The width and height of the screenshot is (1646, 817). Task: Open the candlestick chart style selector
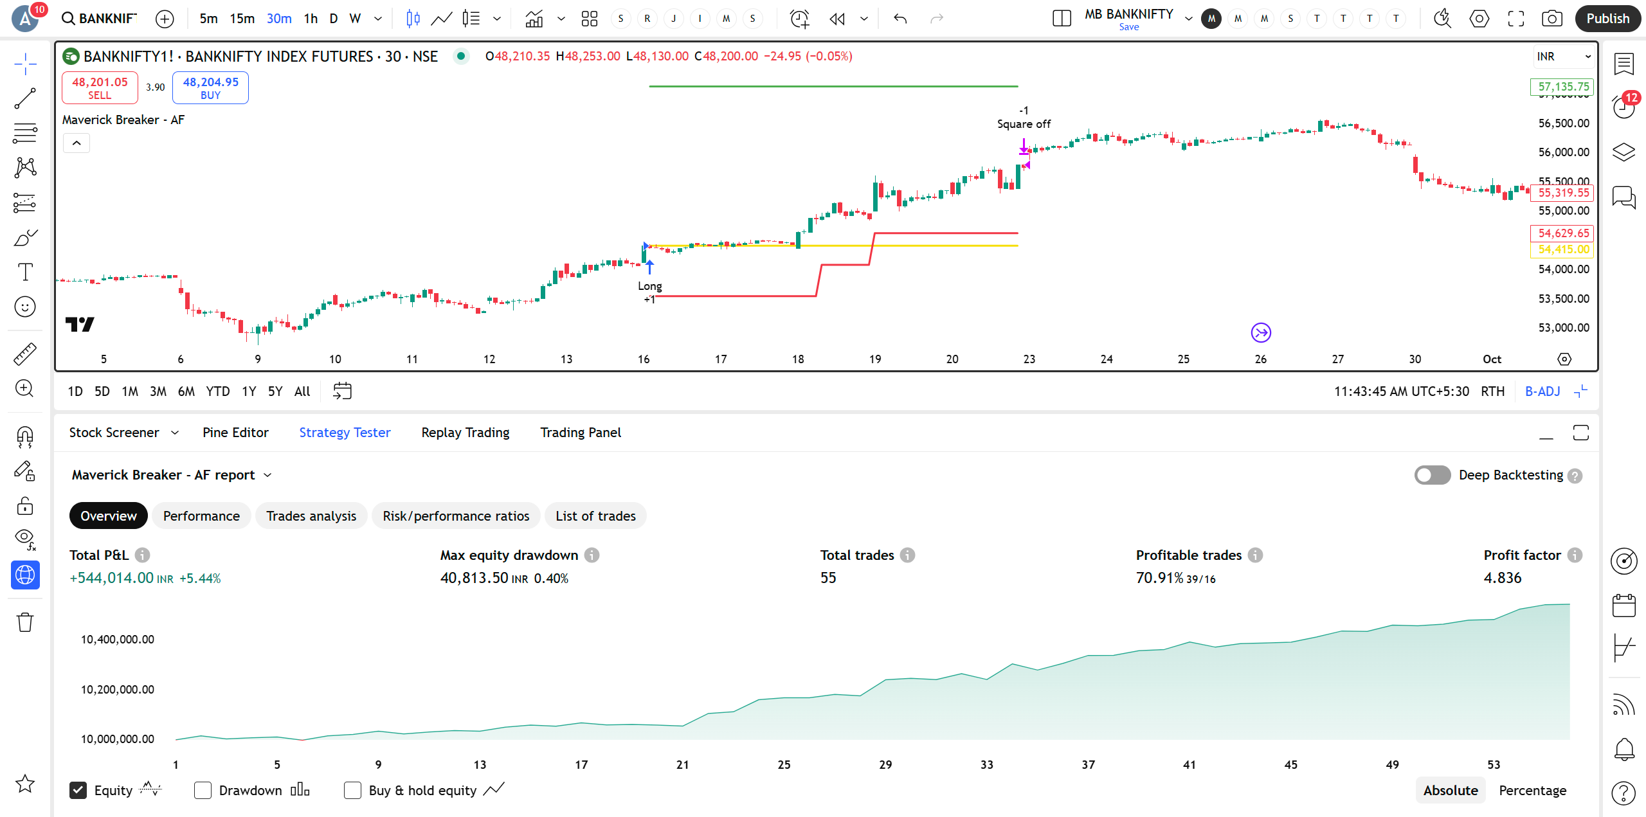pos(413,19)
